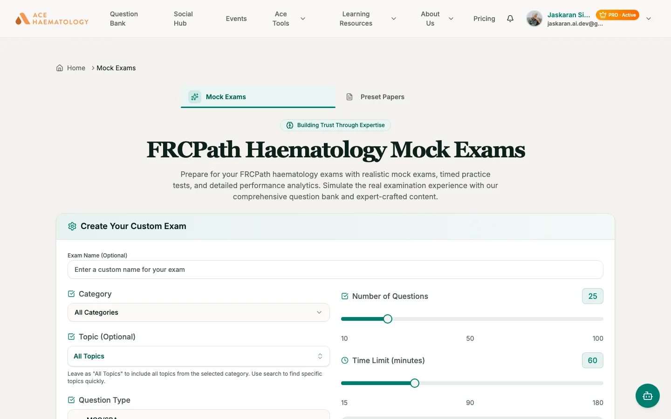
Task: Click the Mock Exams breadcrumb text
Action: coord(116,68)
